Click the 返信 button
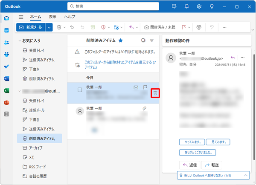Image resolution: width=256 pixels, height=185 pixels. [190, 165]
